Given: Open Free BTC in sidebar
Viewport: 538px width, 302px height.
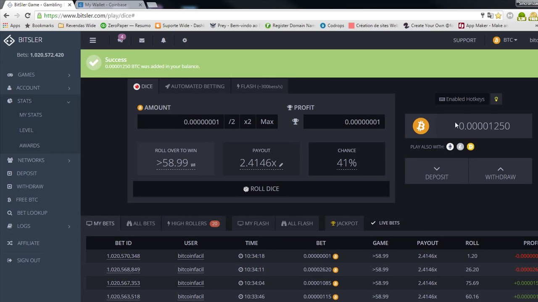Looking at the screenshot, I should tap(27, 200).
